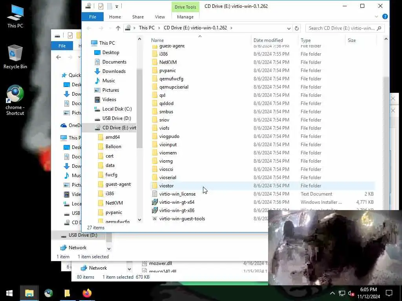Viewport: 402px width, 301px height.
Task: Click navigation pane scroll-up arrow
Action: pos(139,39)
